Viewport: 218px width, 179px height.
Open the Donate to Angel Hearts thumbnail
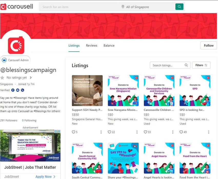pyautogui.click(x=159, y=158)
